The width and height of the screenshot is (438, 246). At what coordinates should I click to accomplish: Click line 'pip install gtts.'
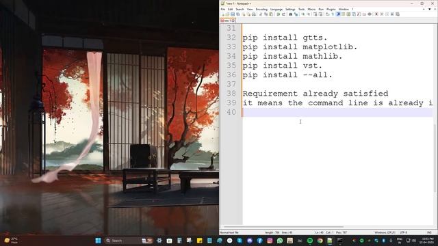285,38
